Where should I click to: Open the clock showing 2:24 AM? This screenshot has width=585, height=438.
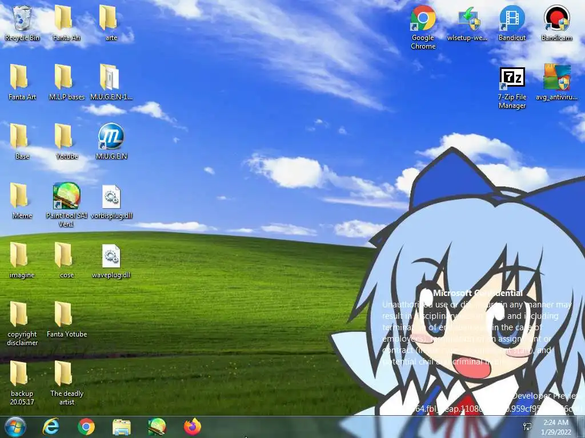pyautogui.click(x=556, y=427)
